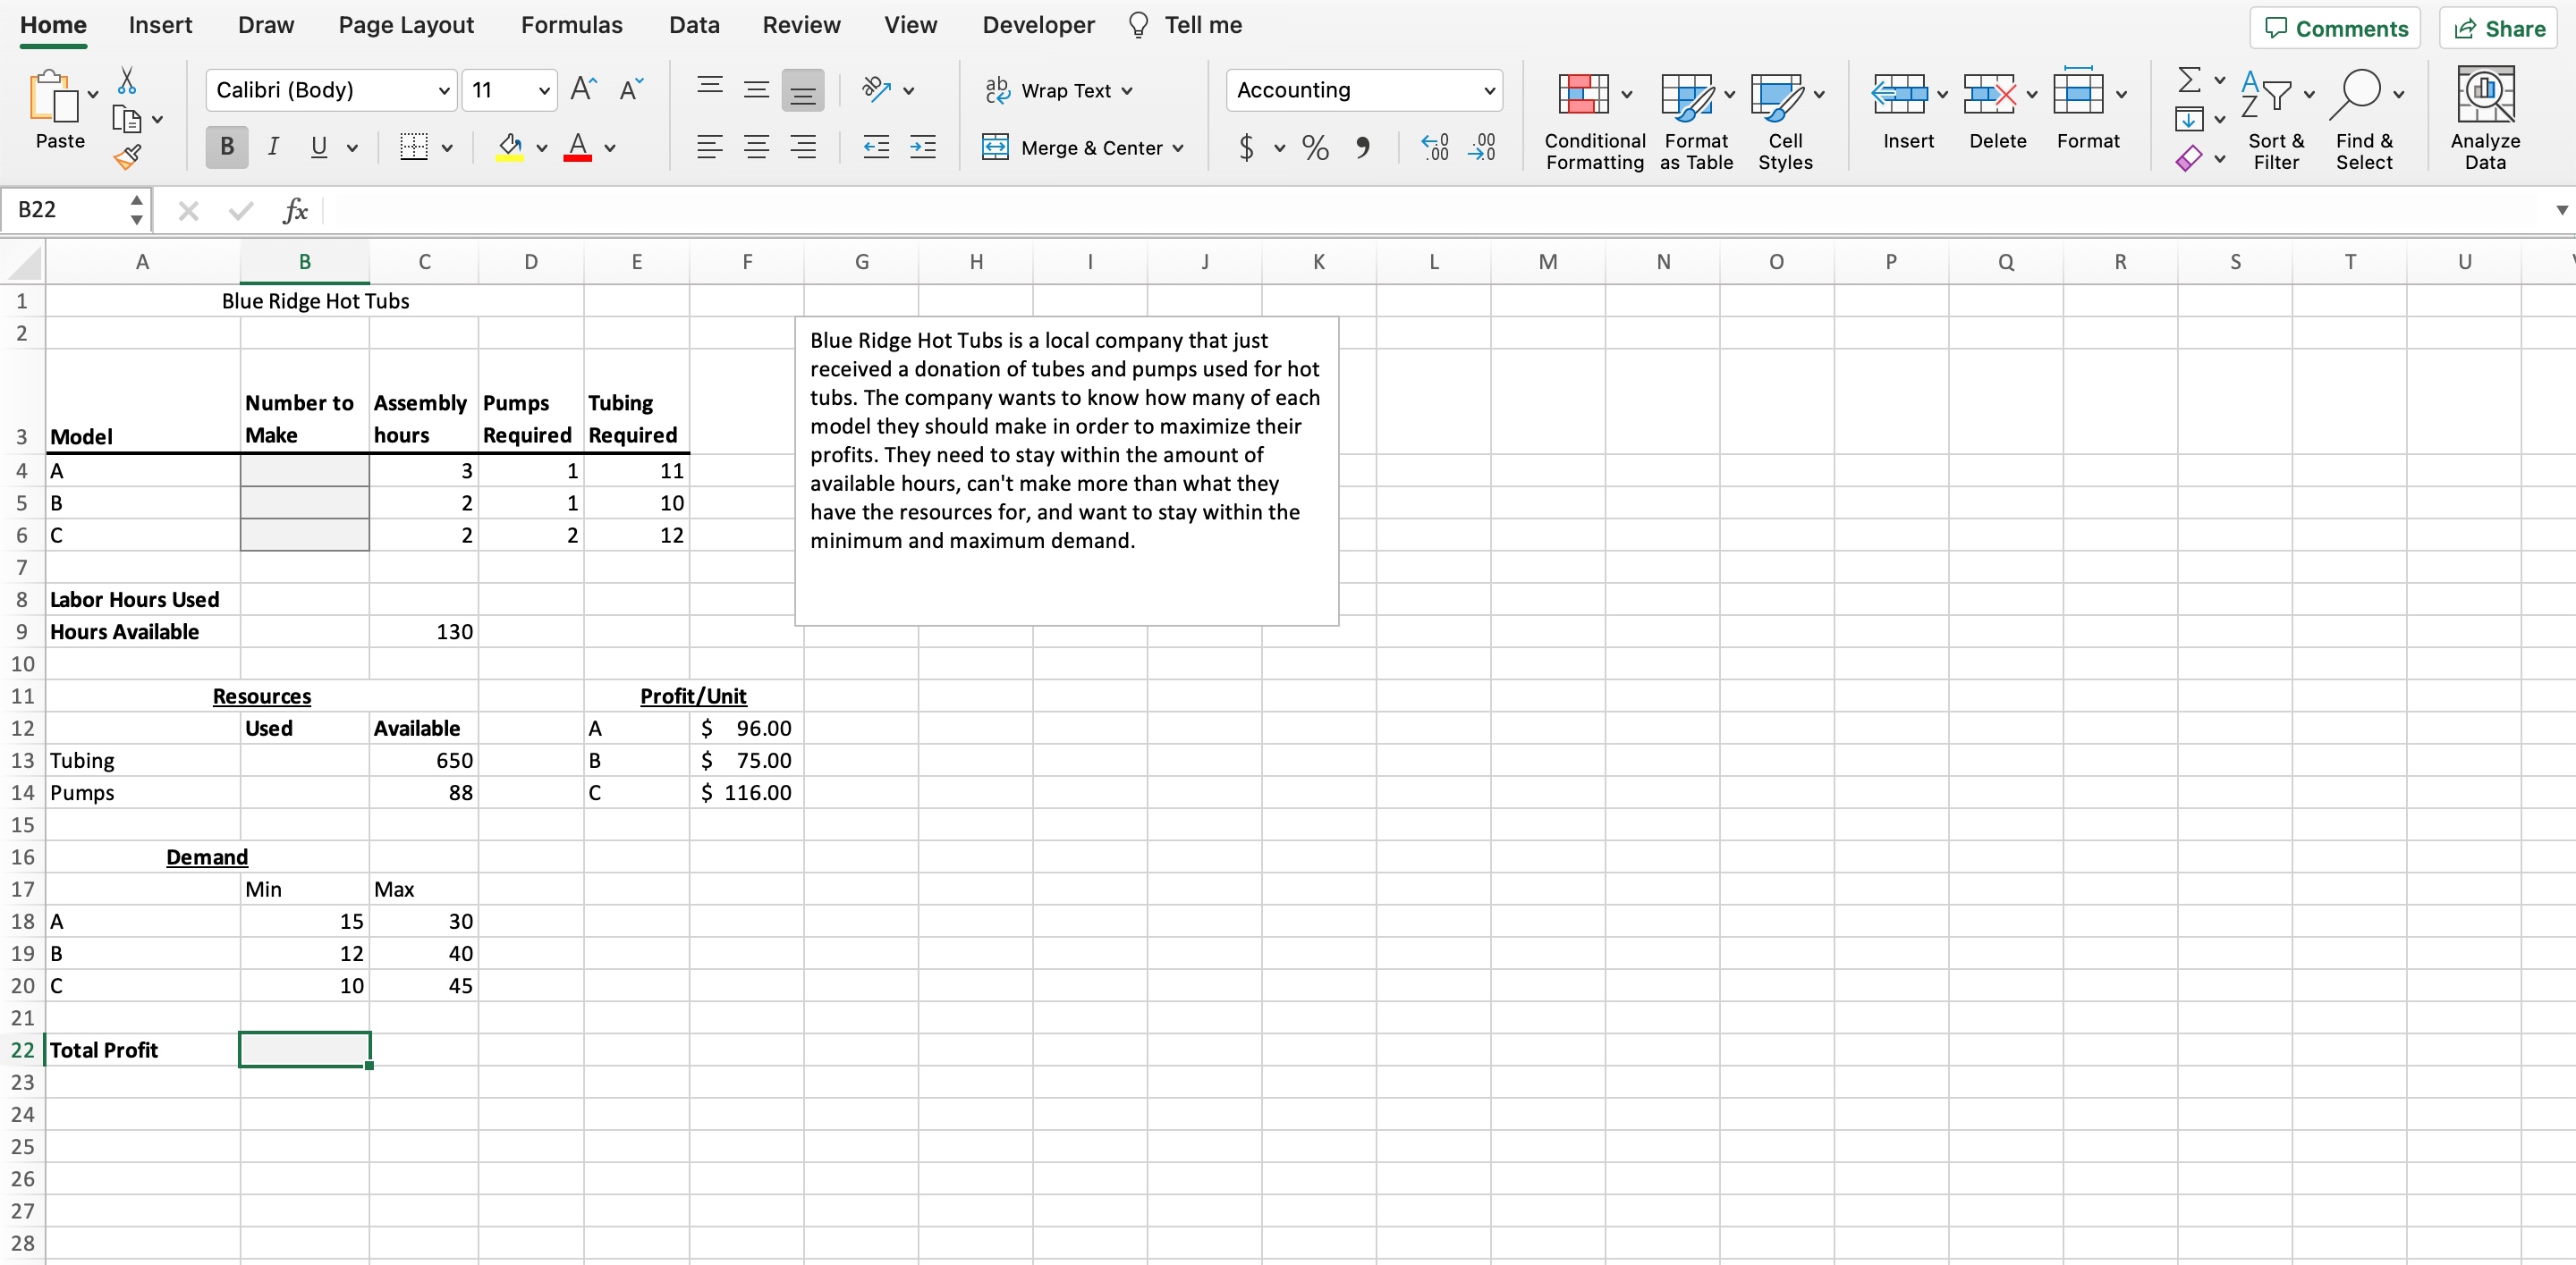The image size is (2576, 1265).
Task: Toggle Underline formatting on selected cell
Action: pos(316,148)
